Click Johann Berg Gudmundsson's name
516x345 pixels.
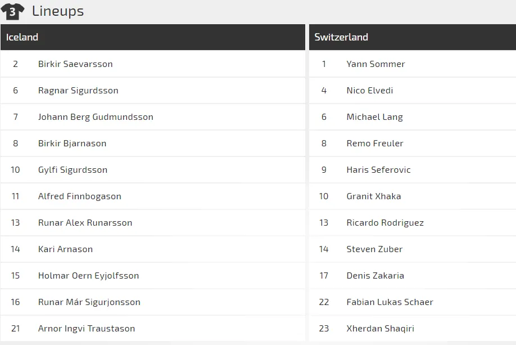96,117
